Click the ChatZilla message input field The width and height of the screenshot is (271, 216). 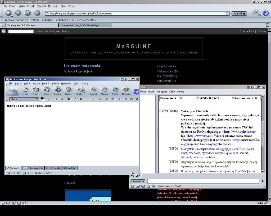(x=203, y=181)
